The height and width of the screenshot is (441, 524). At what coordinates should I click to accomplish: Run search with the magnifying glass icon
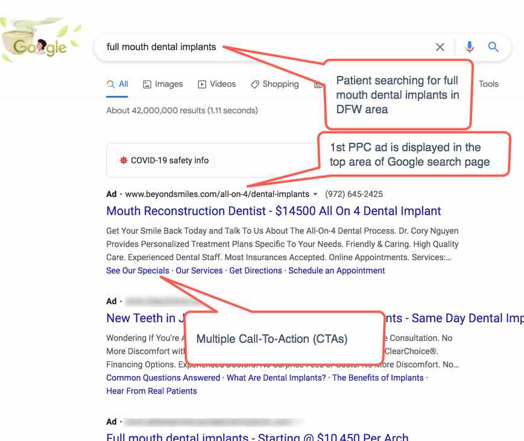pyautogui.click(x=493, y=47)
